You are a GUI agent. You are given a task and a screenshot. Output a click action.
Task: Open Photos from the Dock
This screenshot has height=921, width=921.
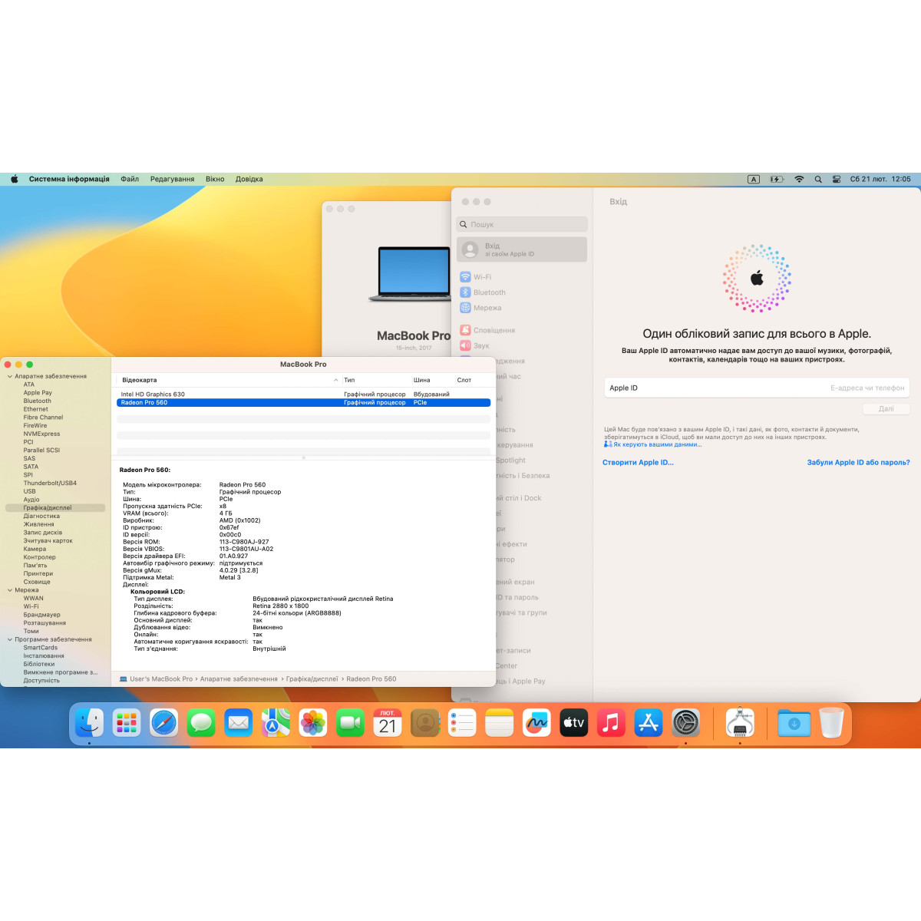click(312, 722)
